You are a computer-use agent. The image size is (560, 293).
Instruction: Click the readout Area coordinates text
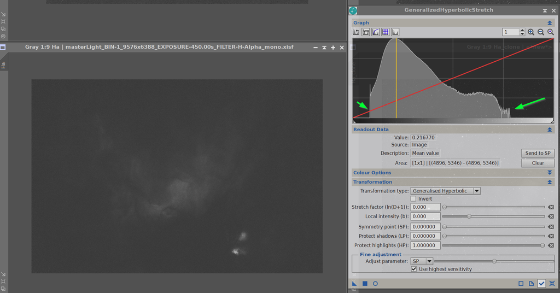point(455,163)
